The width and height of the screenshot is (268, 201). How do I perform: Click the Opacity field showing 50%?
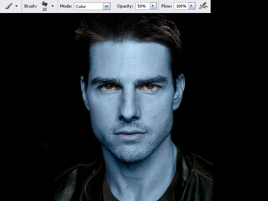[142, 6]
